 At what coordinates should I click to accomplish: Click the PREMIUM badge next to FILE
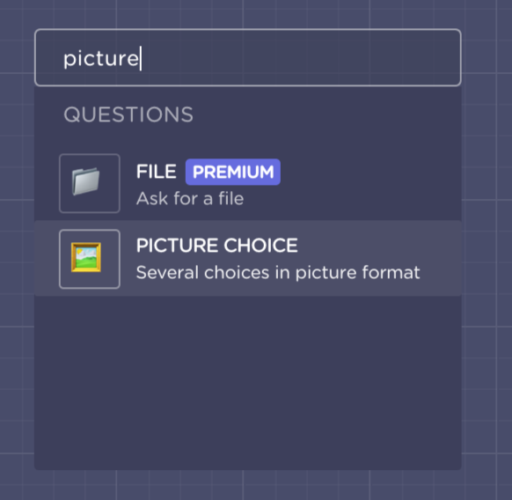(x=233, y=172)
